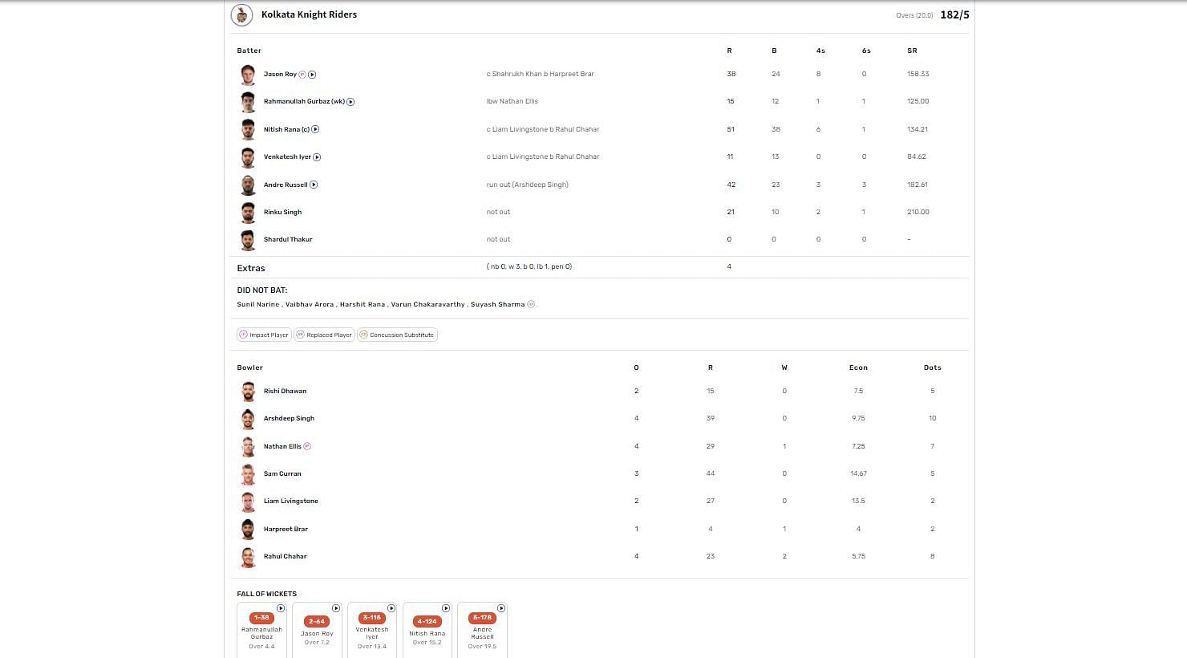Open bowler Arshdeep Singh's profile
1187x658 pixels.
tap(289, 419)
